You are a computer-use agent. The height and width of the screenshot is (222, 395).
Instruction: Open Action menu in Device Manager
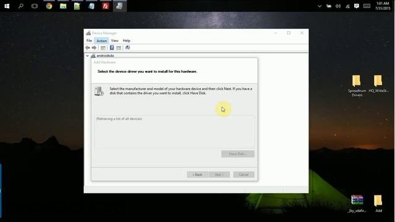(x=101, y=41)
